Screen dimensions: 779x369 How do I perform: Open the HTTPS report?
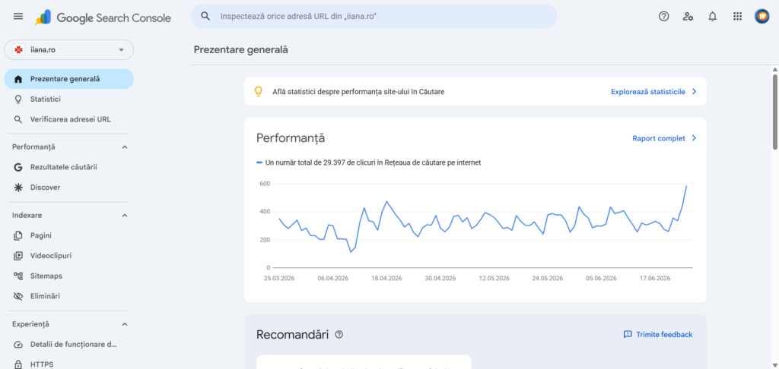click(68, 364)
